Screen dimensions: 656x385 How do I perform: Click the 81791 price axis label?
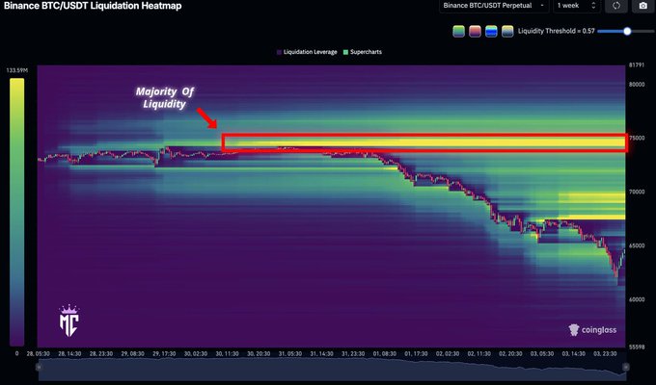(x=637, y=65)
